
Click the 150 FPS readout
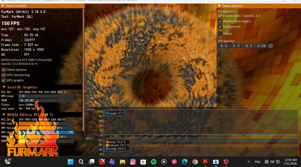coord(10,23)
